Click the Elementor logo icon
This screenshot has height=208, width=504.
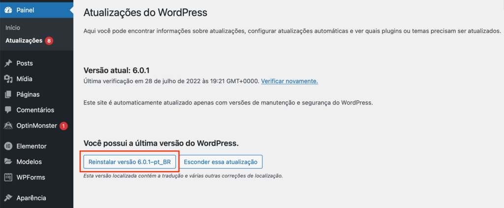coord(8,146)
